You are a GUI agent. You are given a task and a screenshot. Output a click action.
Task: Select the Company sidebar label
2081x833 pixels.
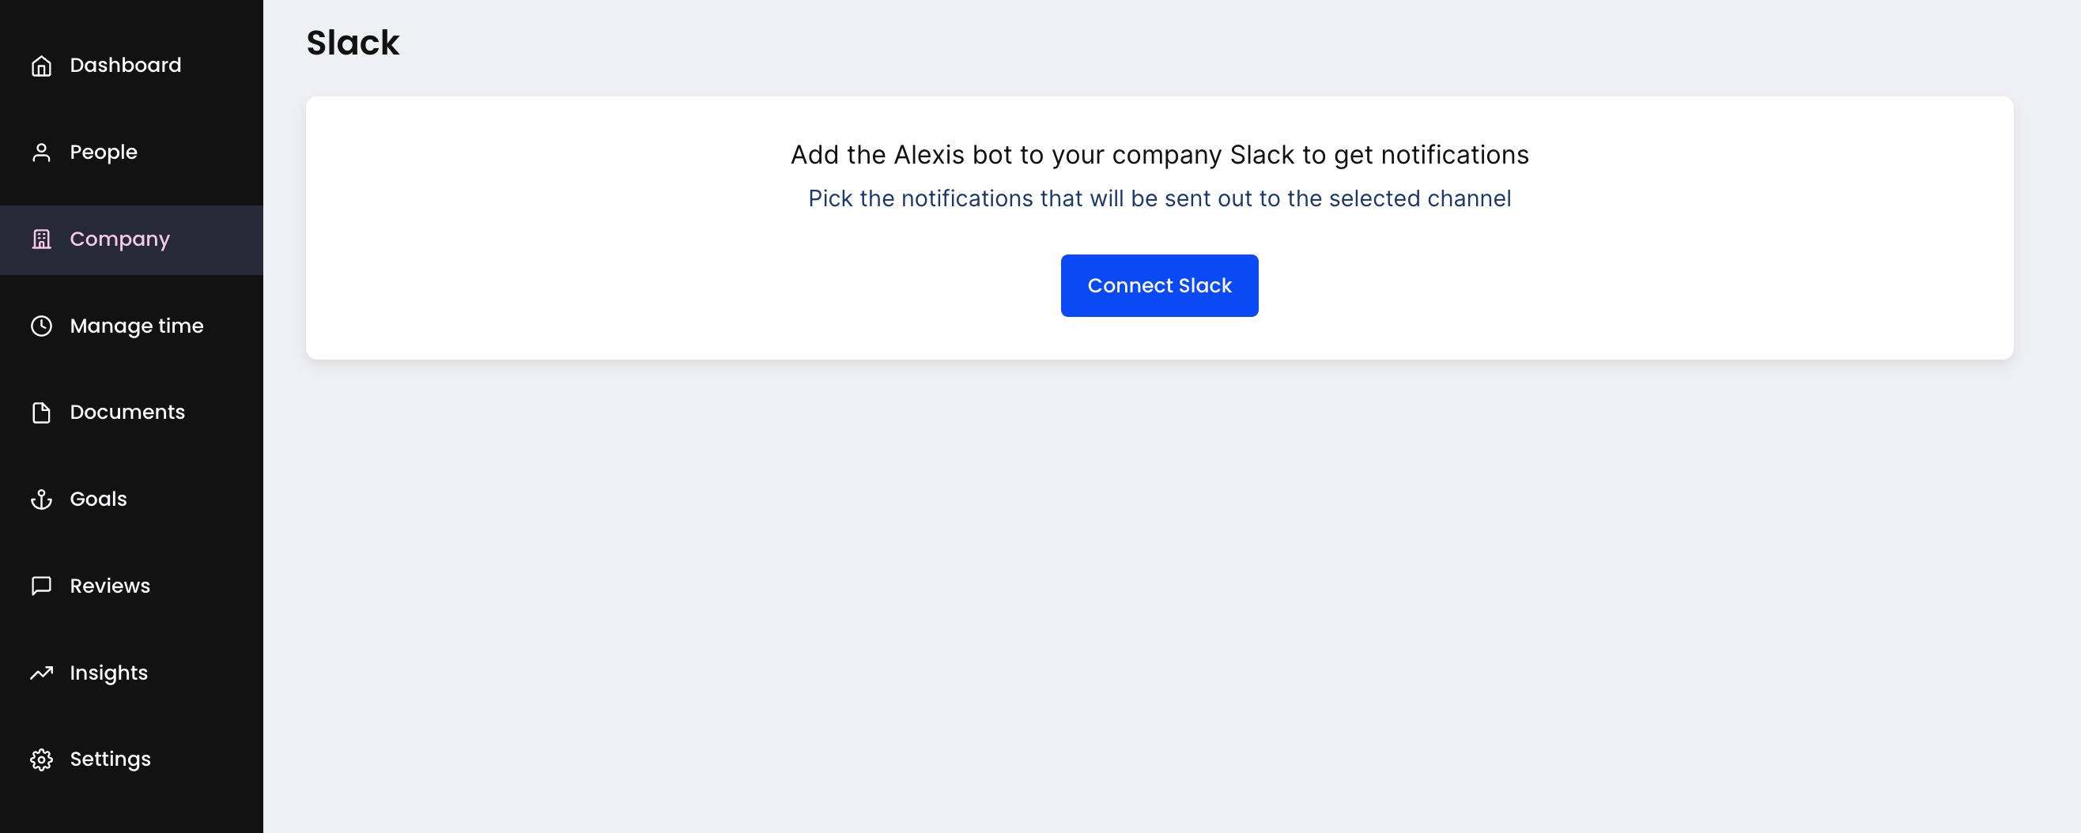click(x=119, y=239)
